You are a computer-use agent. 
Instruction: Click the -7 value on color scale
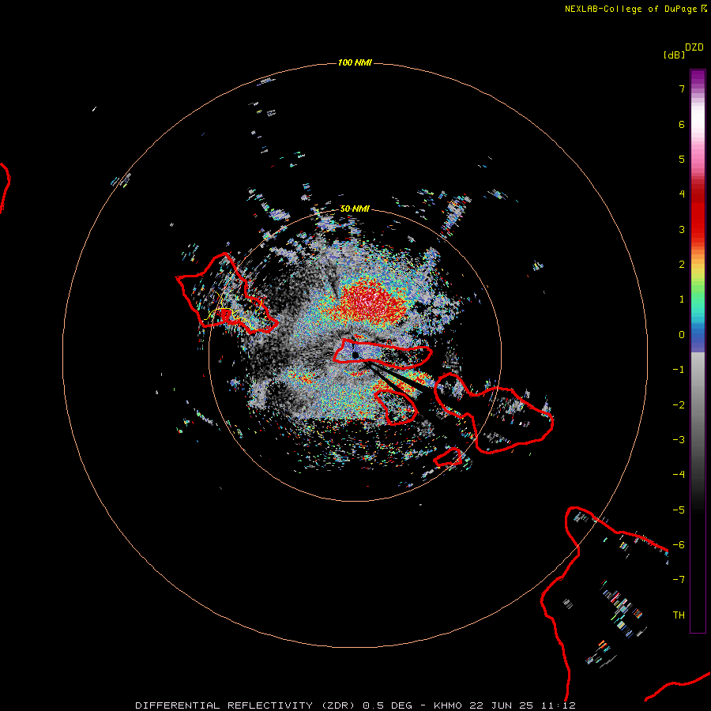pos(679,580)
